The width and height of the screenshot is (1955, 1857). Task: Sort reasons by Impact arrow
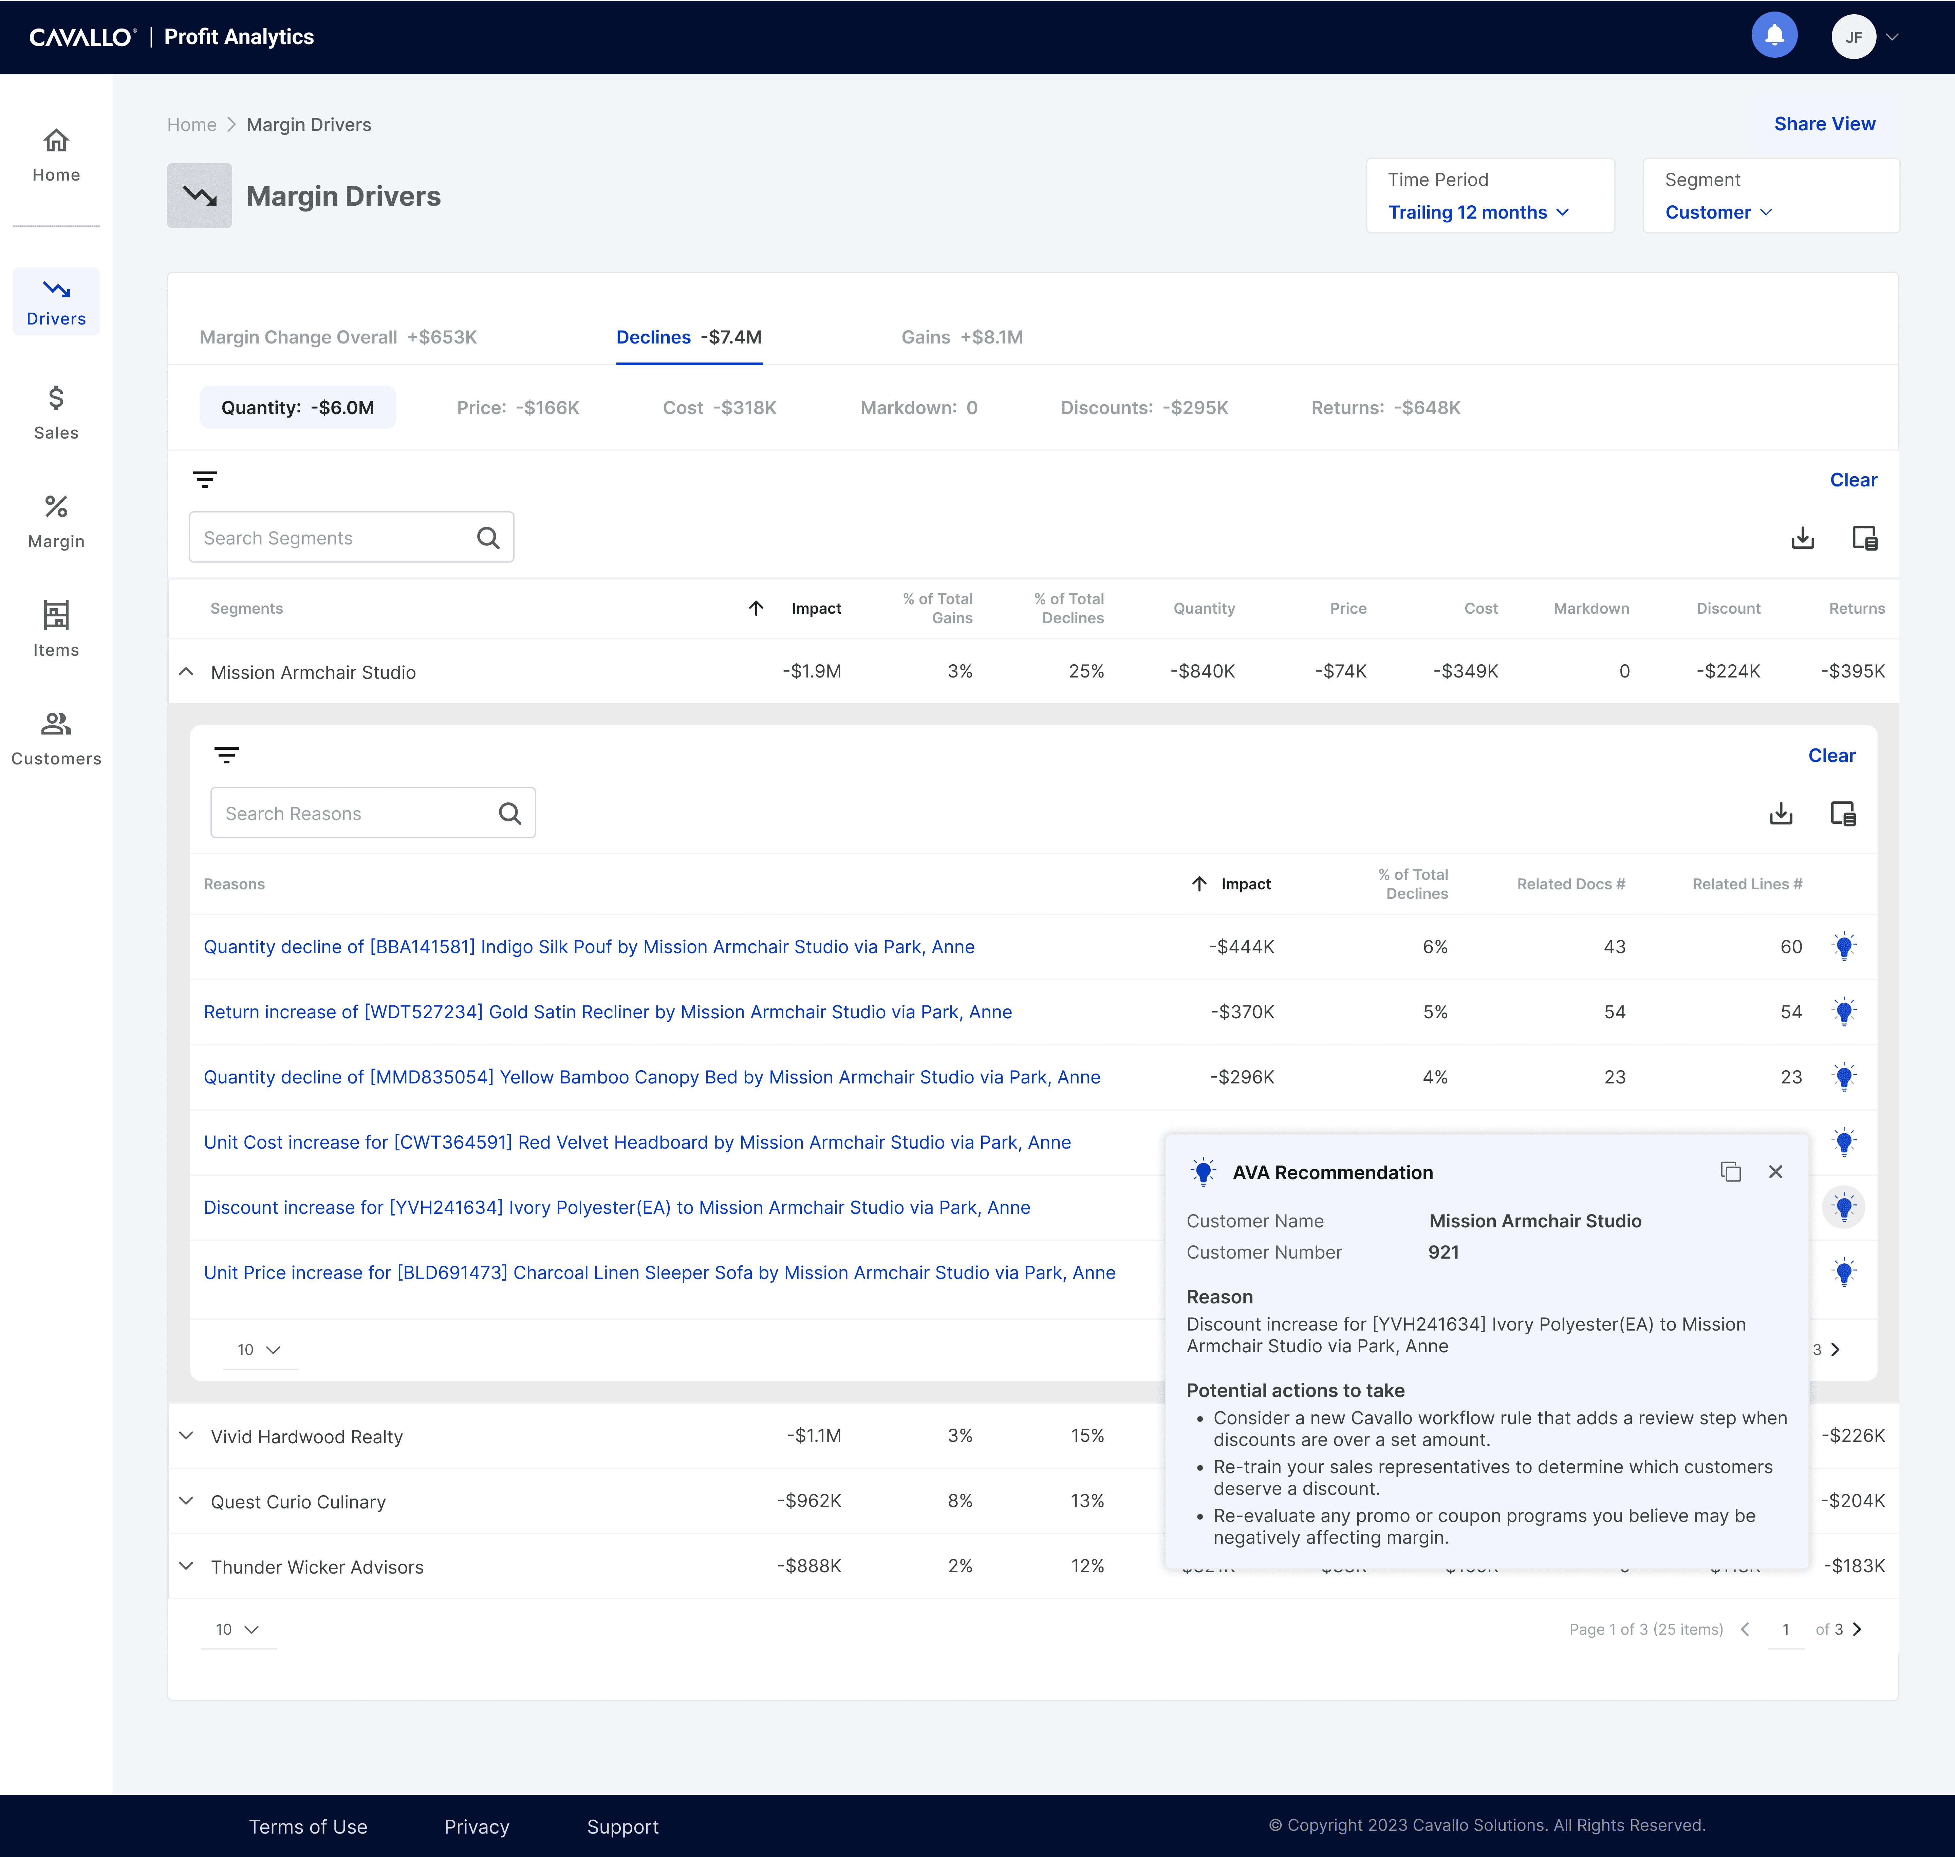pos(1200,884)
